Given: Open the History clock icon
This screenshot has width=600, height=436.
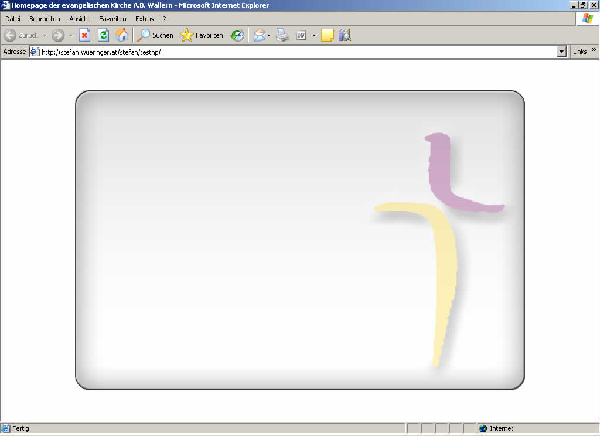Looking at the screenshot, I should pyautogui.click(x=237, y=35).
